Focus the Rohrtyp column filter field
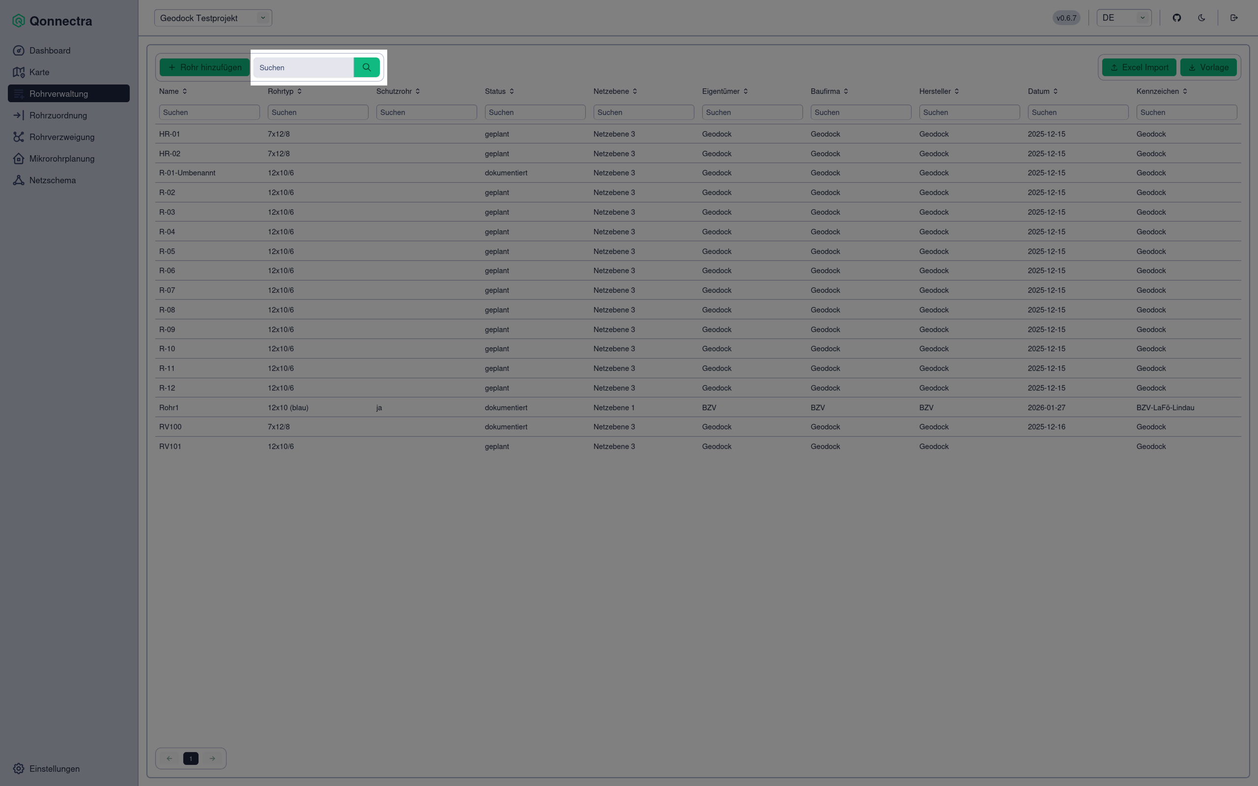 [x=317, y=112]
